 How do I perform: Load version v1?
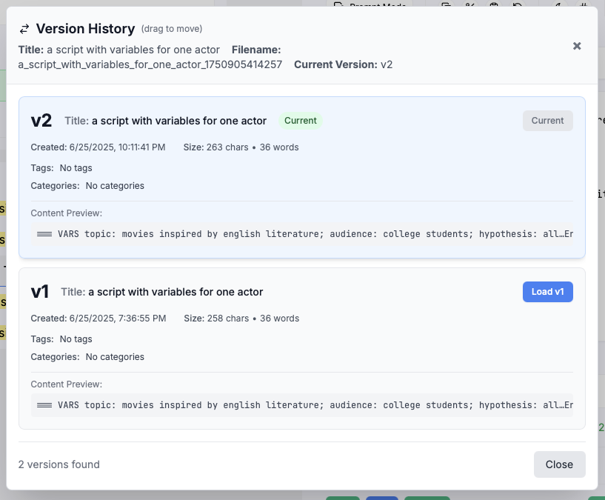click(547, 292)
